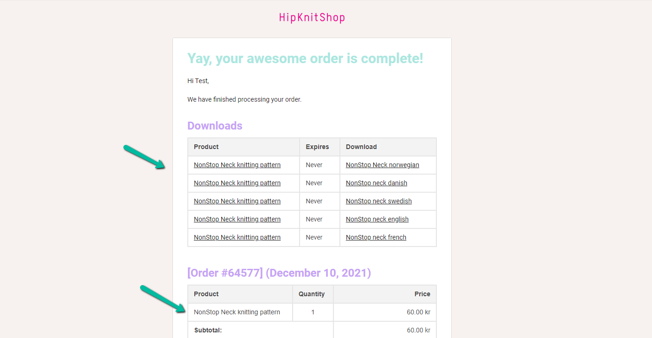Click the Product header in Downloads table
Viewport: 652px width, 338px height.
pos(206,147)
